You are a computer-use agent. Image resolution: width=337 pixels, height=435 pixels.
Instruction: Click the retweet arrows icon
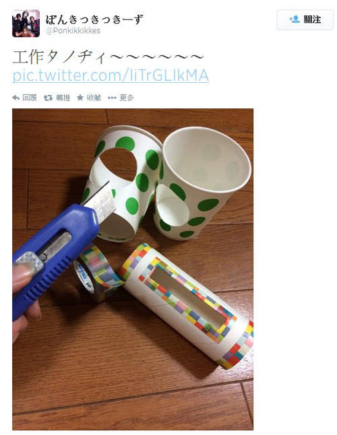pos(49,98)
